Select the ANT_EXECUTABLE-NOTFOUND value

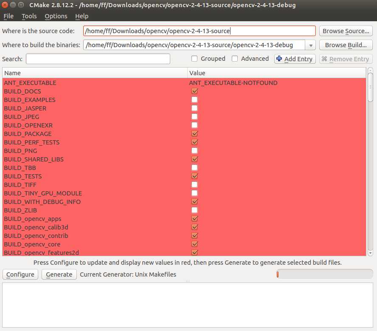(x=233, y=83)
